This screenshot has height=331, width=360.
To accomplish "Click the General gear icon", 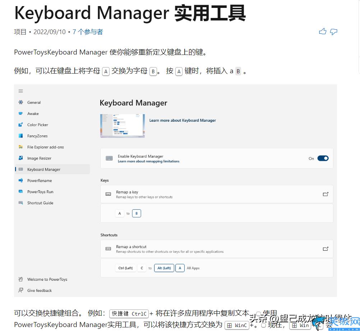I will pos(21,102).
